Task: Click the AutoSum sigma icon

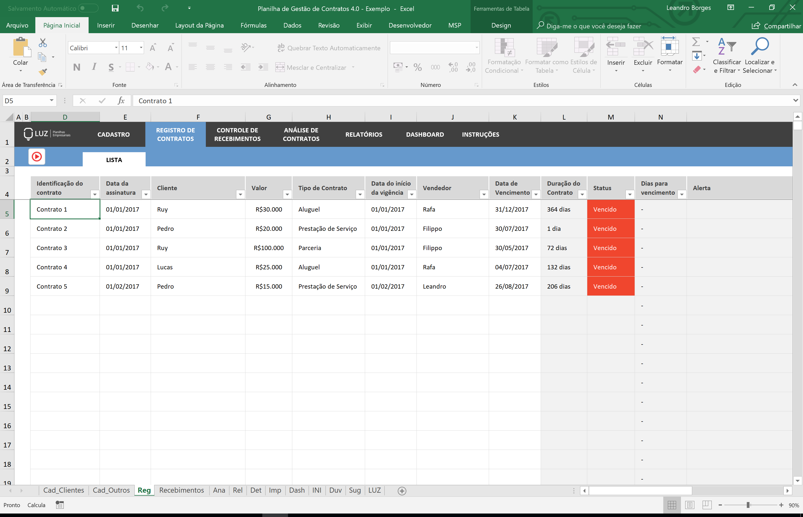Action: coord(696,42)
